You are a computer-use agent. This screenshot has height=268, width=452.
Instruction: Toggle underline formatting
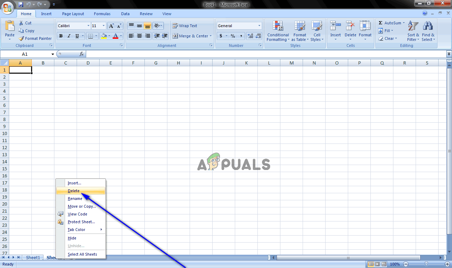click(77, 36)
